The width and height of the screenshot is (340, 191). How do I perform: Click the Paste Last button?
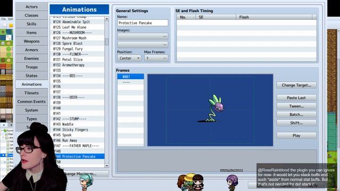point(296,98)
